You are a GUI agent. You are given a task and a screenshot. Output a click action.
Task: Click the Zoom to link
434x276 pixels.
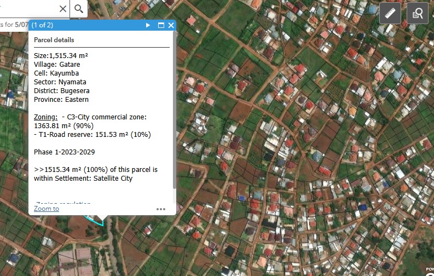point(47,209)
